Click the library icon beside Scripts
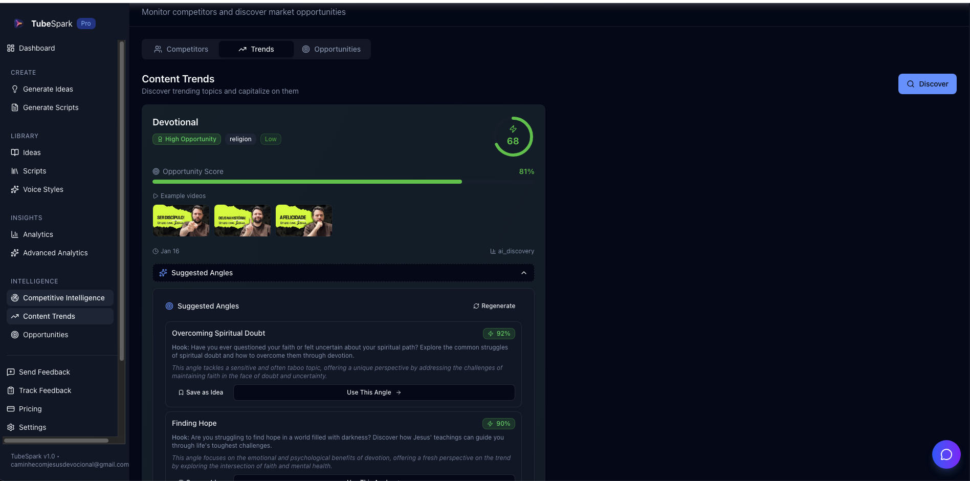Image resolution: width=970 pixels, height=481 pixels. click(15, 171)
